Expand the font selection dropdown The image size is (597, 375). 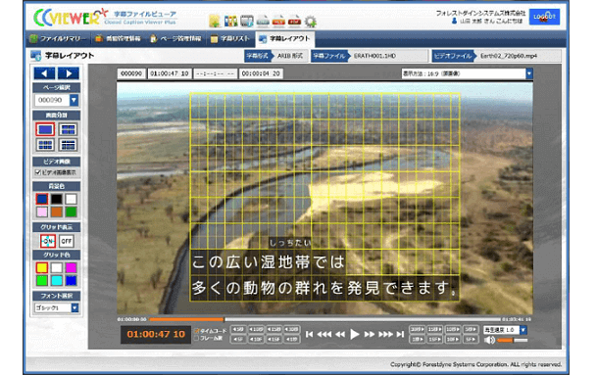pos(75,307)
